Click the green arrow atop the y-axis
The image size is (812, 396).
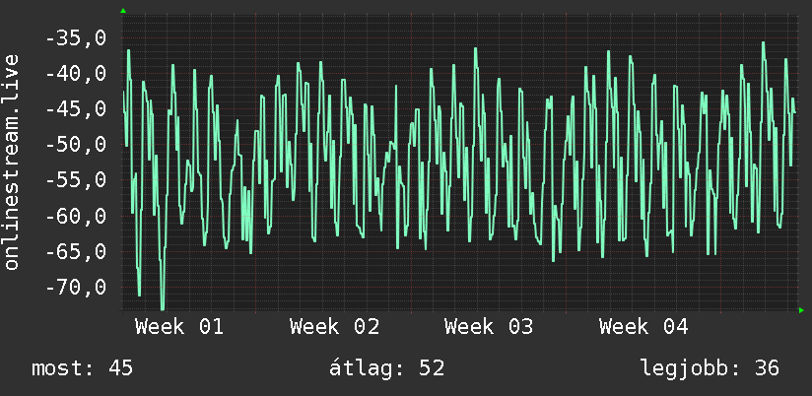pyautogui.click(x=123, y=11)
